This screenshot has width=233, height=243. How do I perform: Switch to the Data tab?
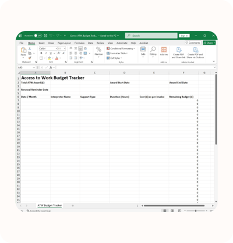[x=90, y=43]
